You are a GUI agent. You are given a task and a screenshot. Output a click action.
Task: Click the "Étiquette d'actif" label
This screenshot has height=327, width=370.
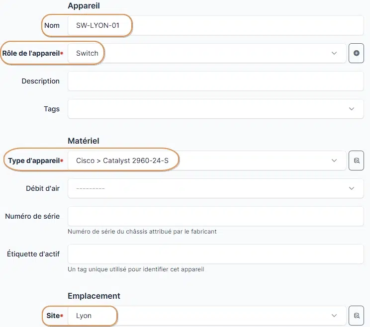[x=33, y=254]
